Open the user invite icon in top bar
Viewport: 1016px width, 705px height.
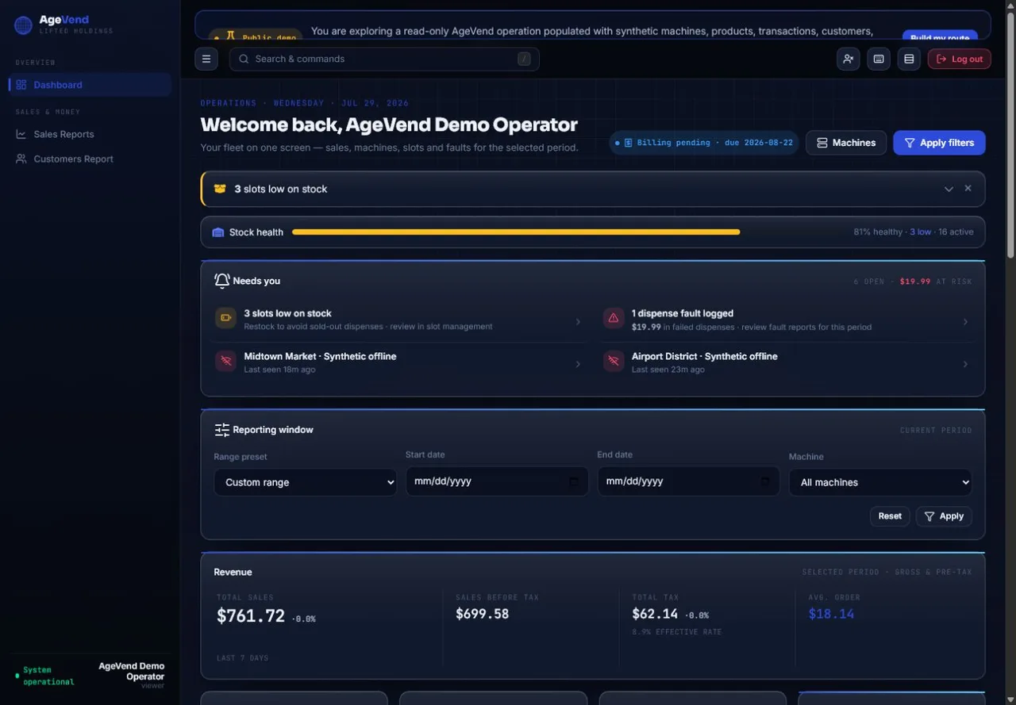point(849,59)
